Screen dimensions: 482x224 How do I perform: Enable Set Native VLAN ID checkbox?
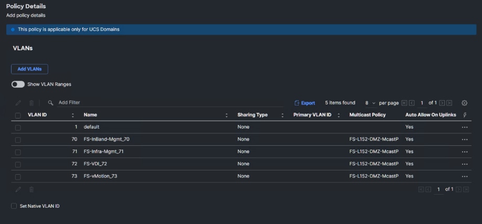[14, 206]
